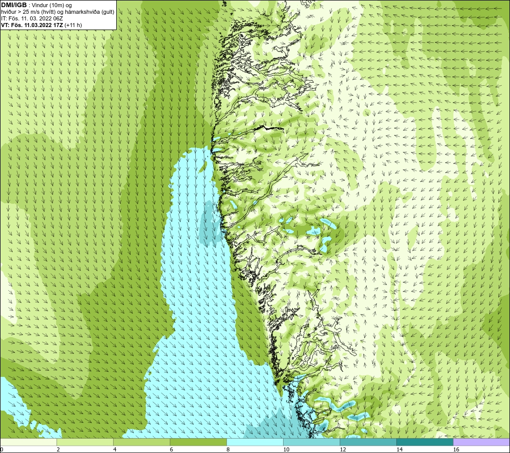Click the scale label '0'
510x453 pixels.
[2, 449]
